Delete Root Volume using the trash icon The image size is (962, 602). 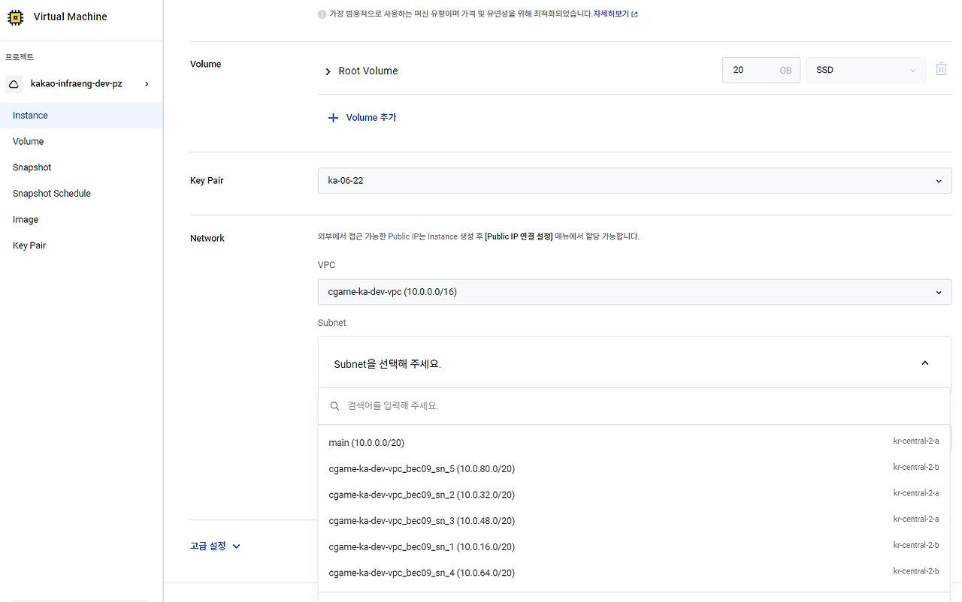(x=941, y=68)
